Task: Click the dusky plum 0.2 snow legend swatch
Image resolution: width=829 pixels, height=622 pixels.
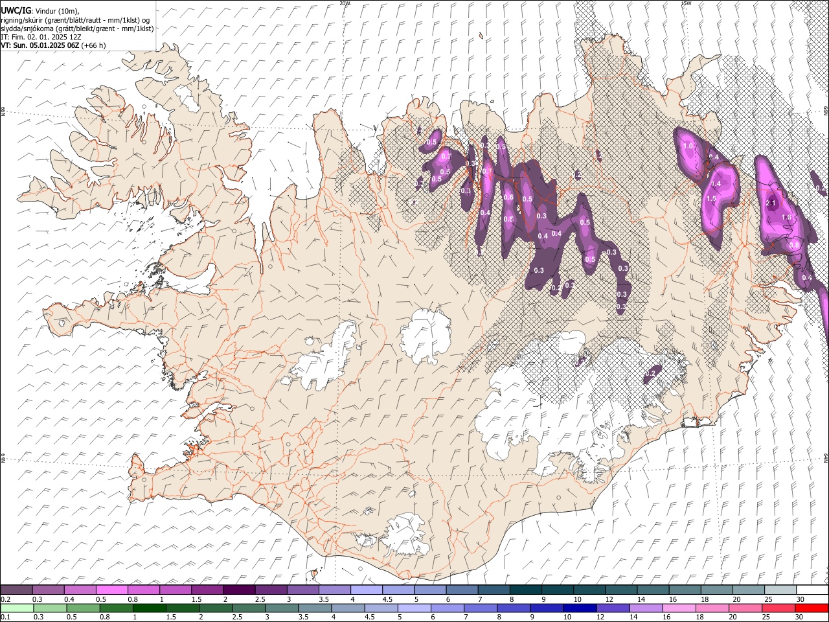Action: (x=17, y=590)
